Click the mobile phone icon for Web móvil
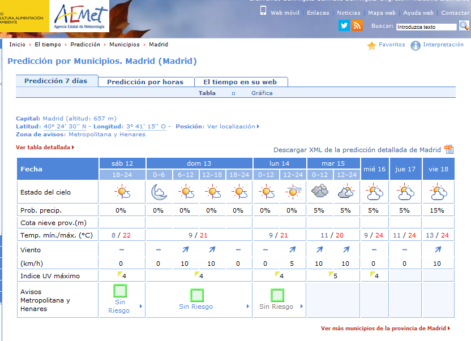Screen dimensions: 471x341 point(263,11)
